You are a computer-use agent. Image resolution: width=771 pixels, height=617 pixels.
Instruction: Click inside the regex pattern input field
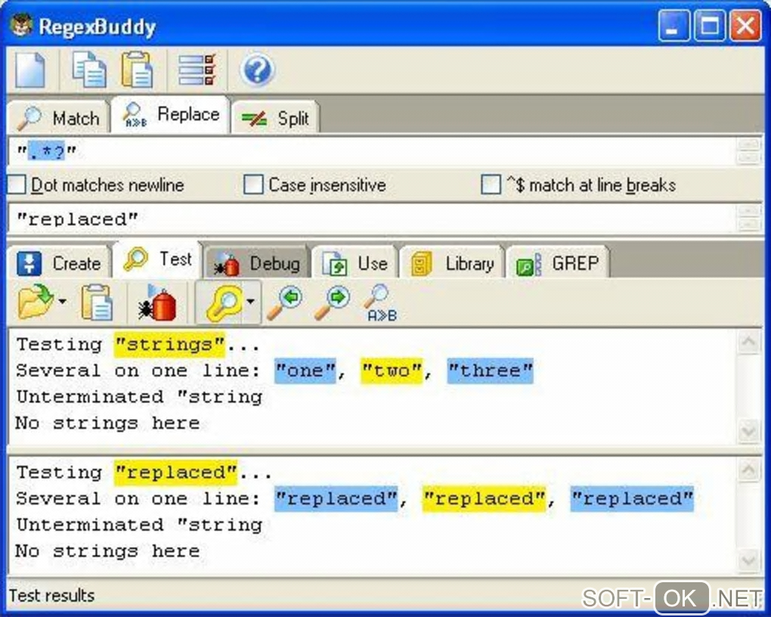click(x=372, y=151)
